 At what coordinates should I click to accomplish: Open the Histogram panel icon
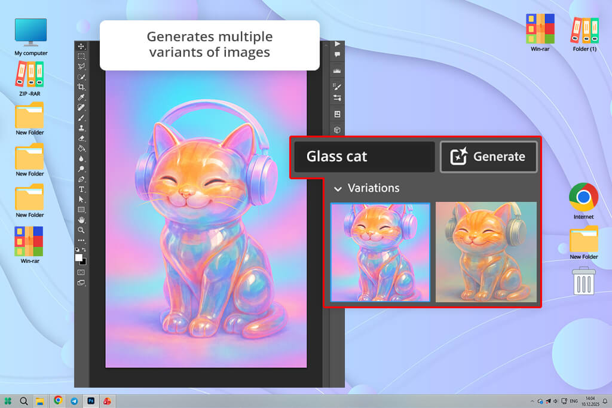[337, 71]
